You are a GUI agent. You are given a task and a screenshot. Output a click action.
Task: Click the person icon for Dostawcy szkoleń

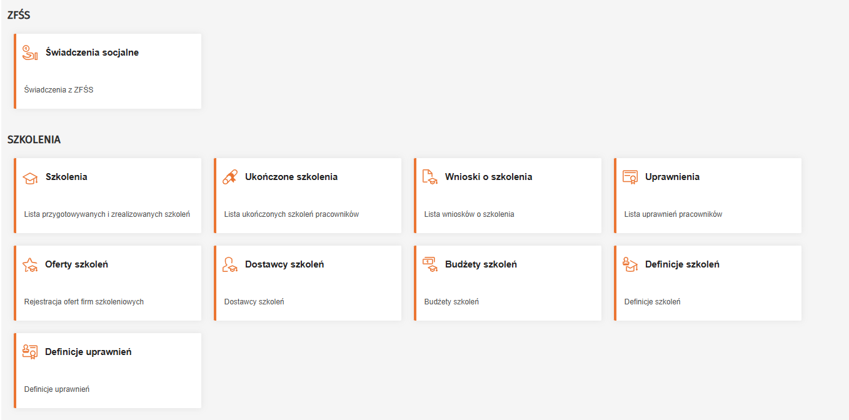[x=230, y=264]
